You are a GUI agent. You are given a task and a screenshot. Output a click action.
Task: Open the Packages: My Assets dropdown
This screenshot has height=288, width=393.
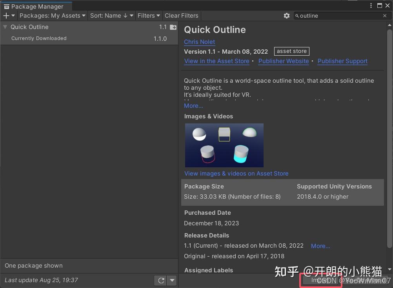pyautogui.click(x=52, y=16)
